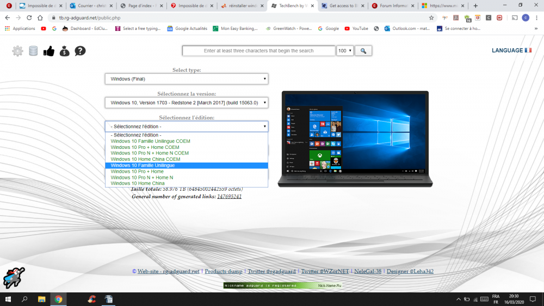Choose Windows 10 Pro + Home option
Screen dimensions: 544x306
(x=137, y=171)
